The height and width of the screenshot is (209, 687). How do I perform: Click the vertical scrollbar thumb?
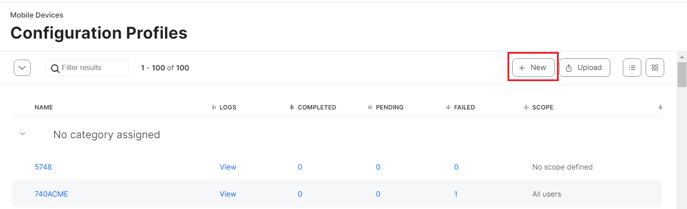pyautogui.click(x=682, y=75)
